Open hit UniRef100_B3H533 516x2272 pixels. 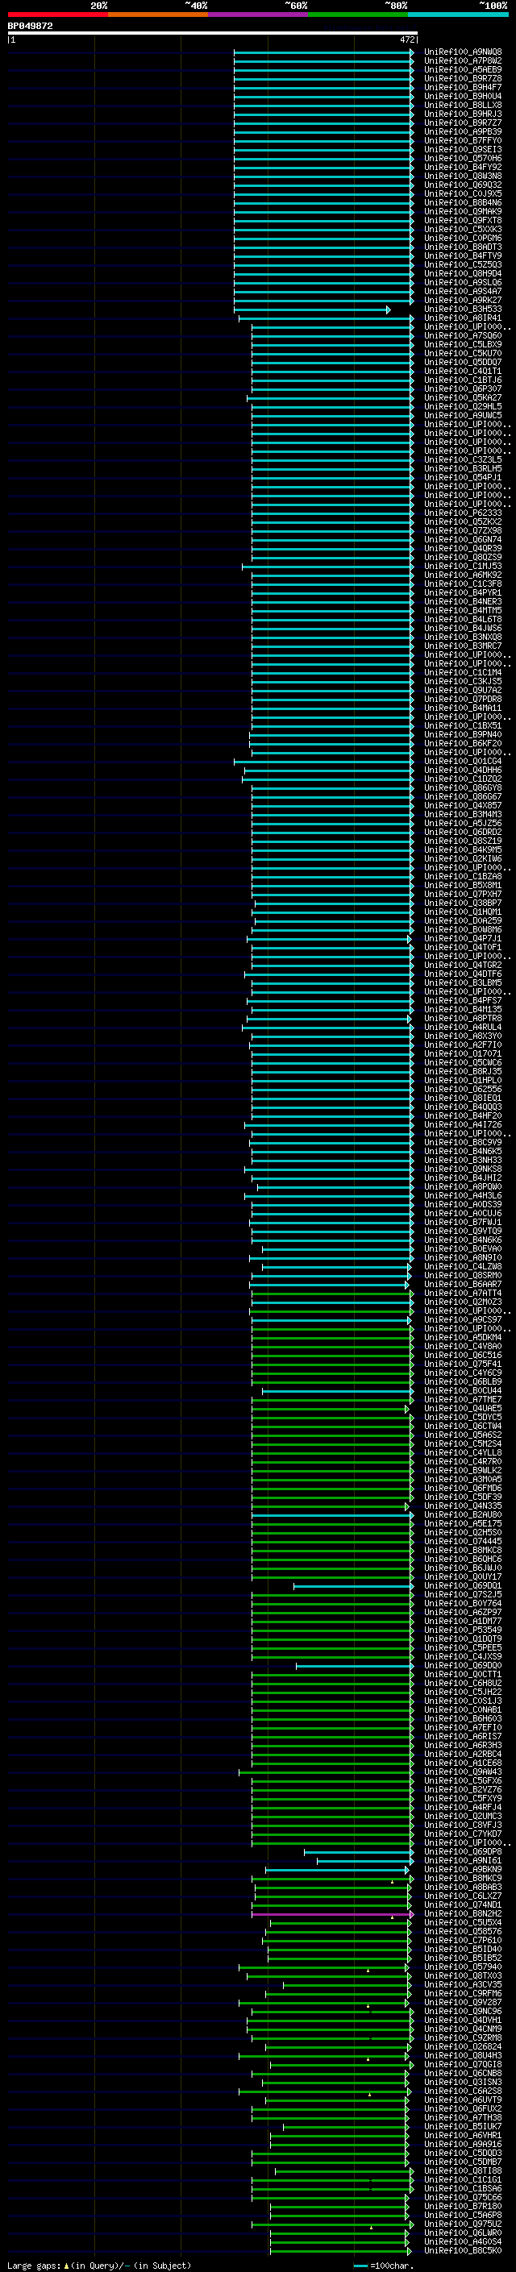(x=463, y=309)
